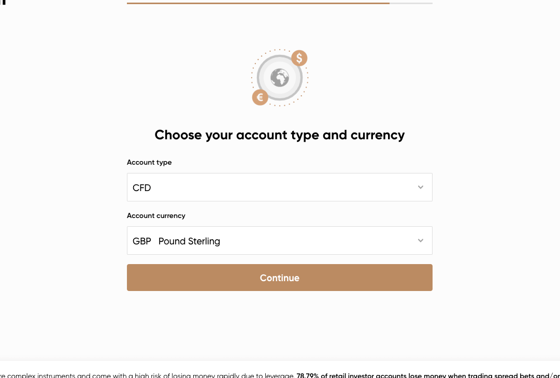Click the filled brown progress bar segment
The height and width of the screenshot is (378, 560).
pos(258,3)
